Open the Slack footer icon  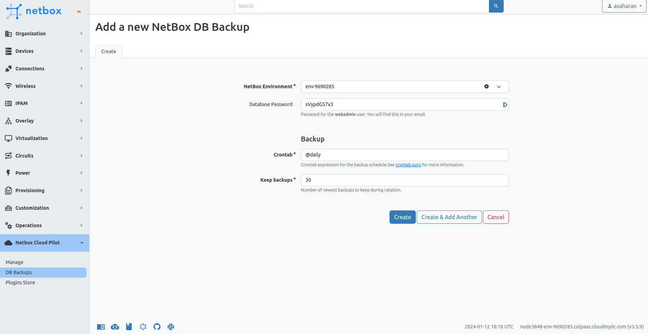171,327
